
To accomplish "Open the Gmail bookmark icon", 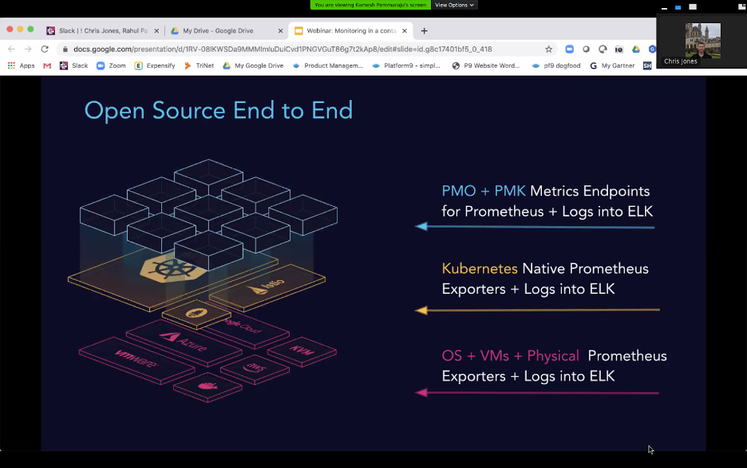I will pos(47,65).
